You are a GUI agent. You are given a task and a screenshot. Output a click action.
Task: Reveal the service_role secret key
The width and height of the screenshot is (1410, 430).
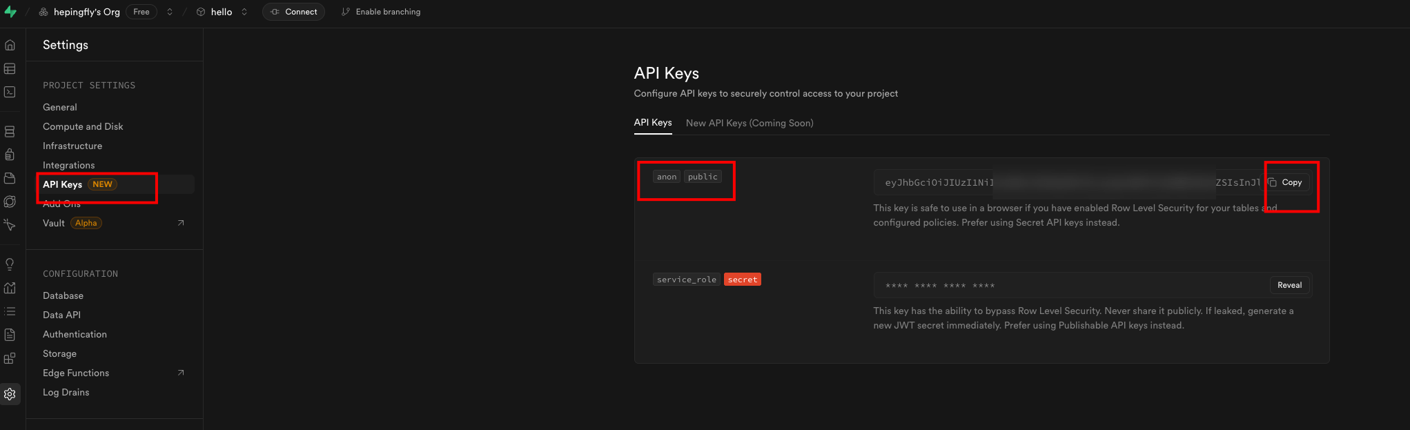[1289, 286]
